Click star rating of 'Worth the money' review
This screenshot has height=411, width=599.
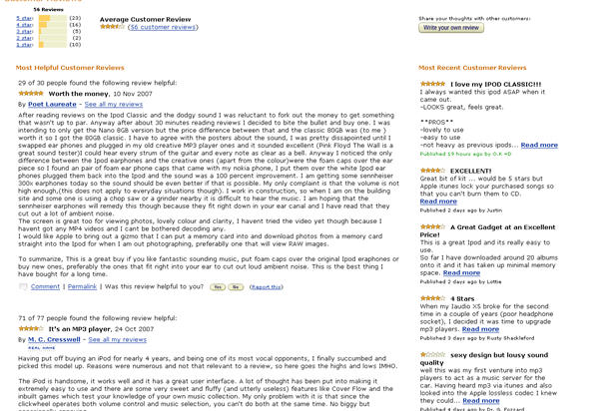pos(31,93)
